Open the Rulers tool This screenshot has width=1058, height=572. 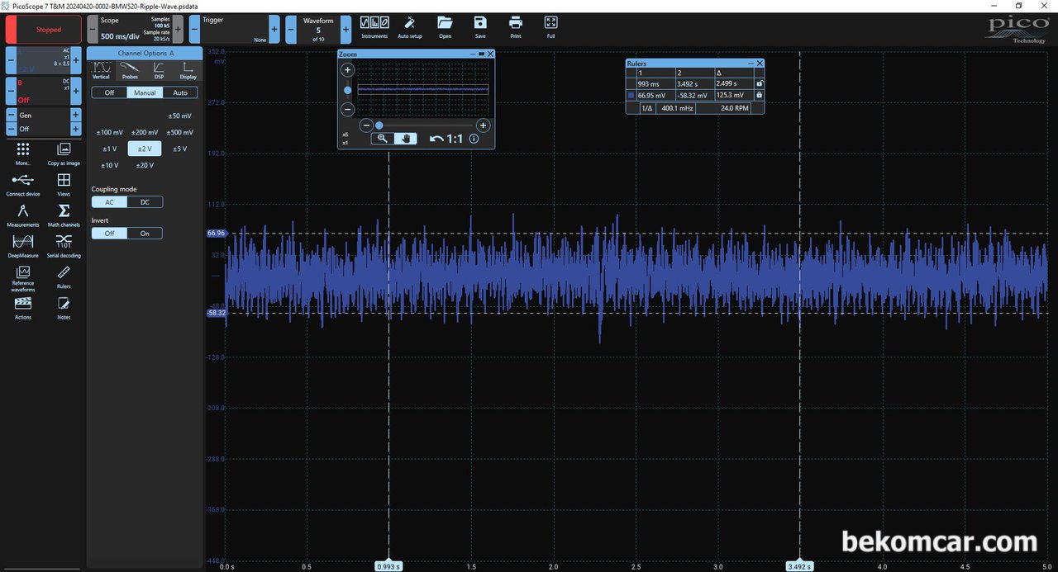click(64, 277)
